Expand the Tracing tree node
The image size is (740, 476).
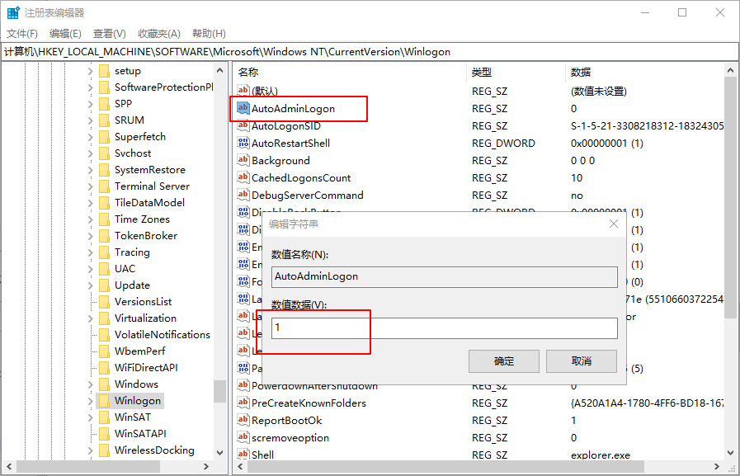click(x=92, y=252)
